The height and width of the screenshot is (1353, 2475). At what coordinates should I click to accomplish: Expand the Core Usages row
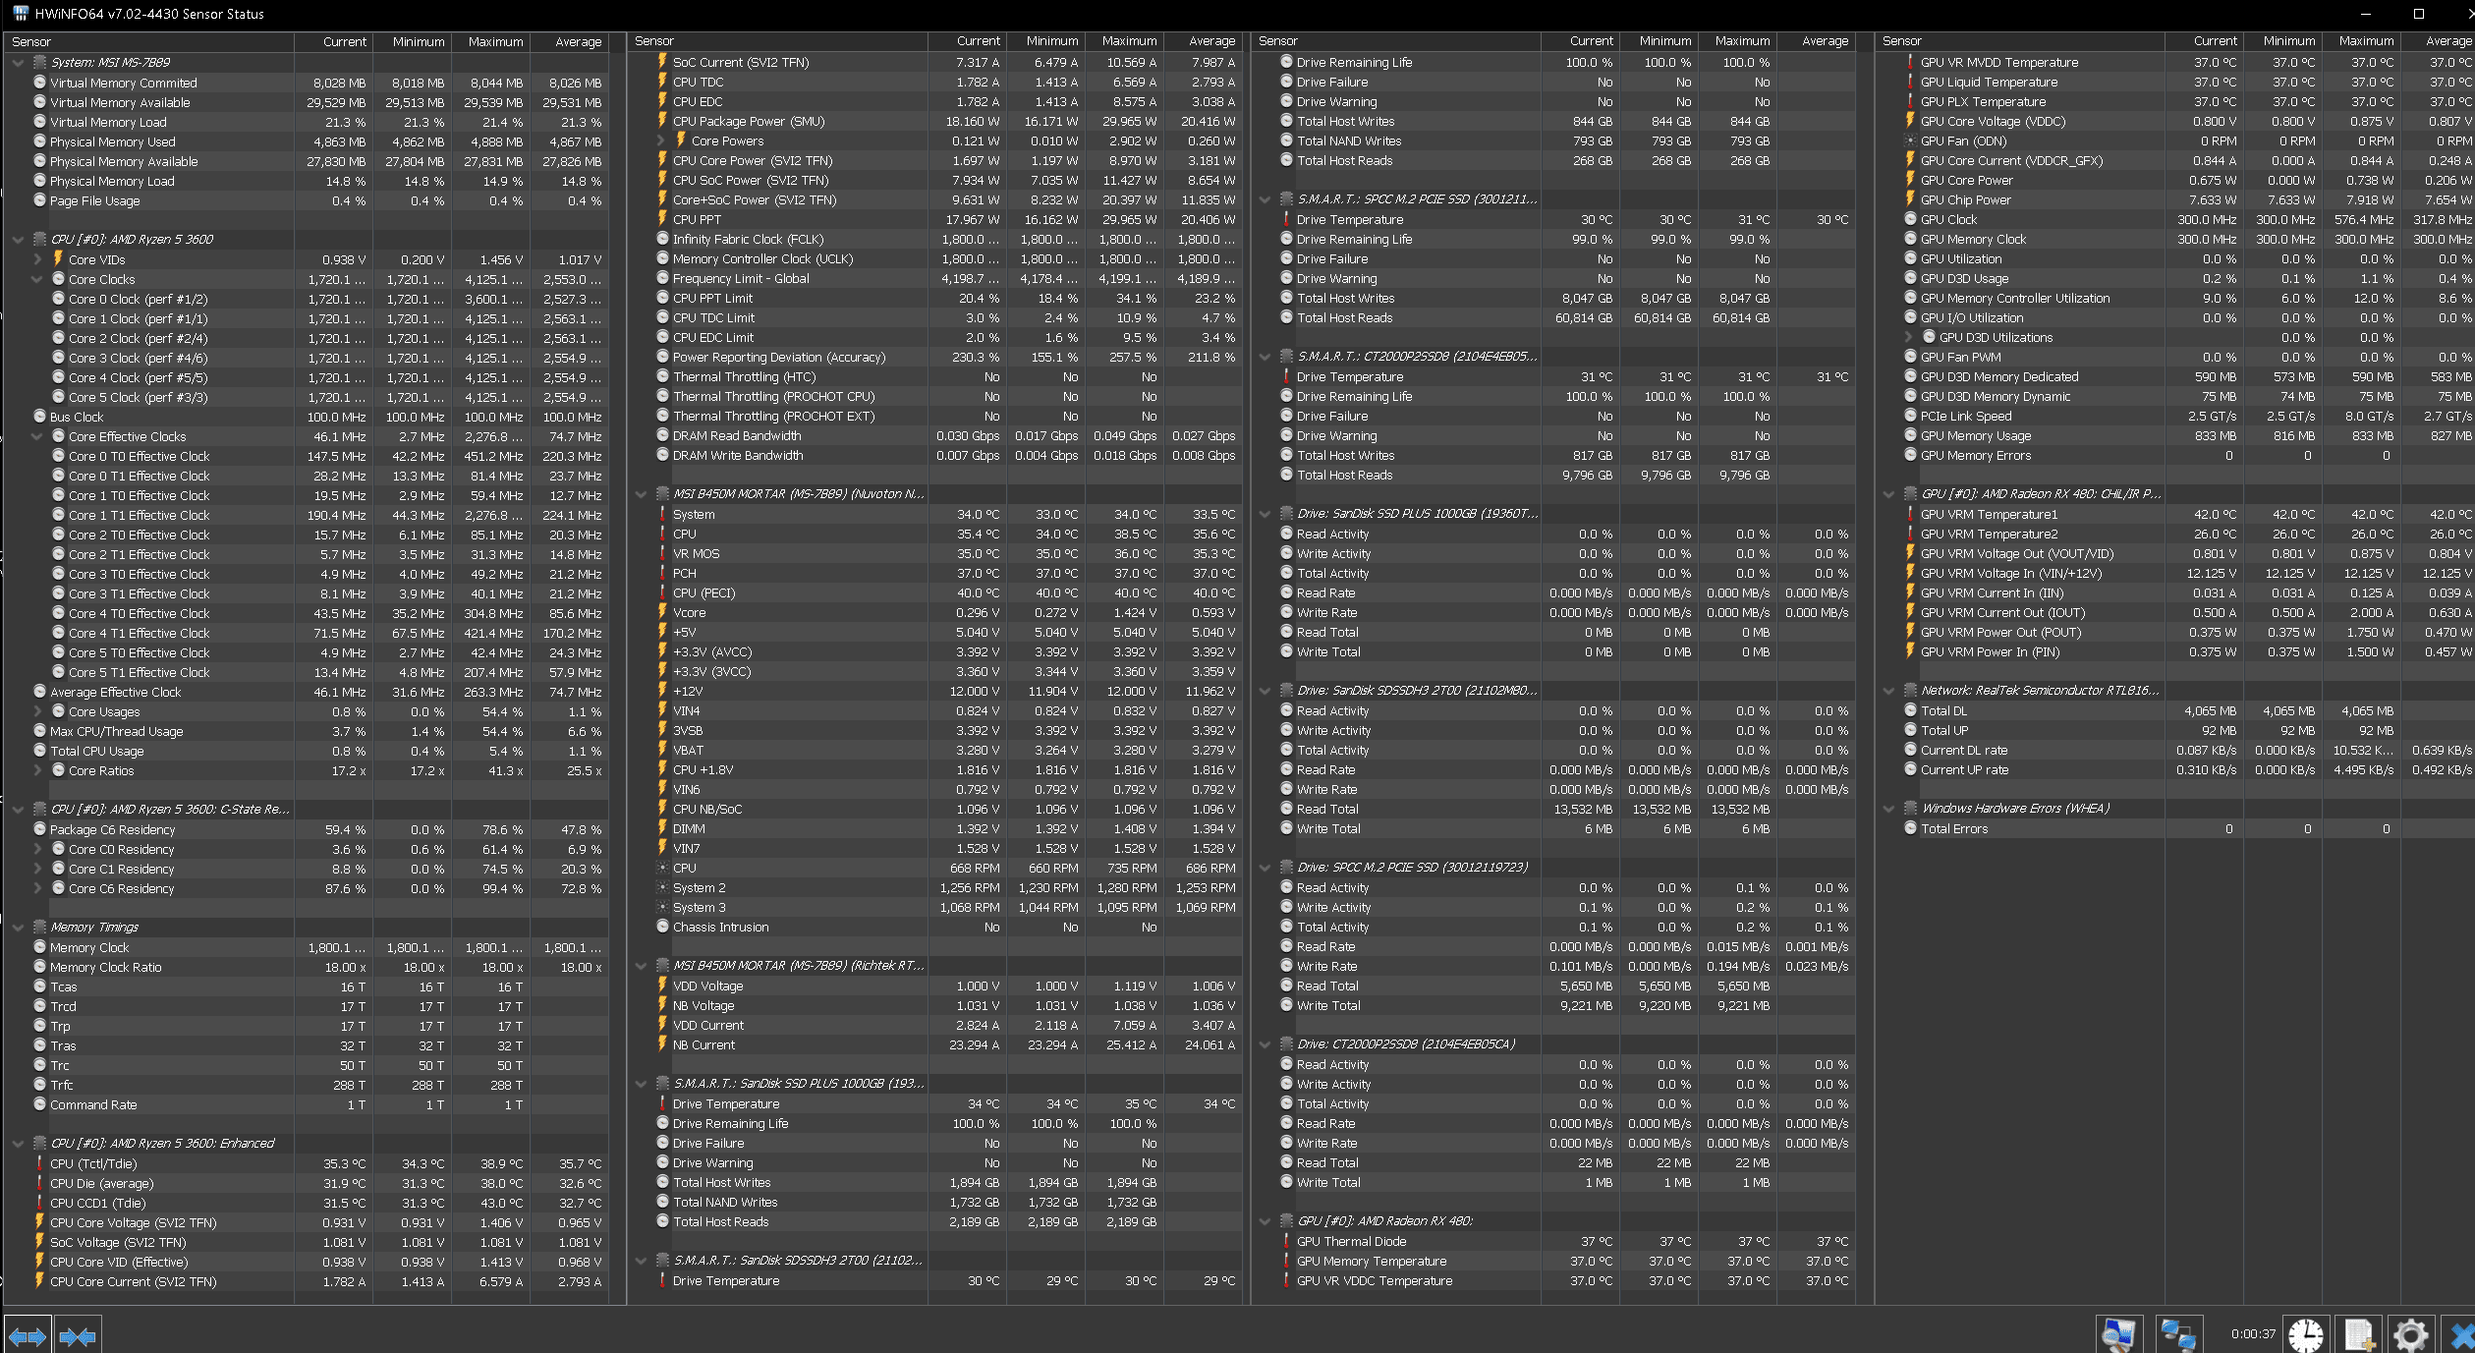37,711
